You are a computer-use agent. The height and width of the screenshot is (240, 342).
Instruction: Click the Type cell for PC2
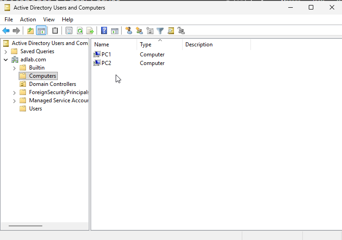tap(152, 63)
